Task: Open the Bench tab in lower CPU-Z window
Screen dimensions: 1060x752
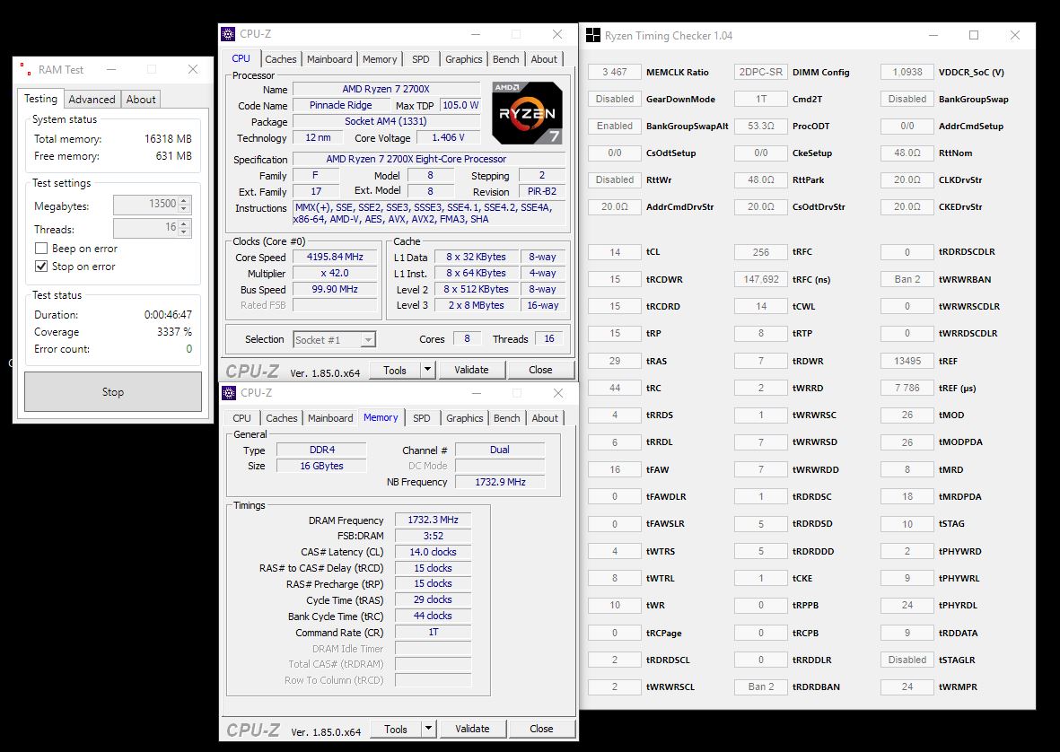Action: point(506,417)
